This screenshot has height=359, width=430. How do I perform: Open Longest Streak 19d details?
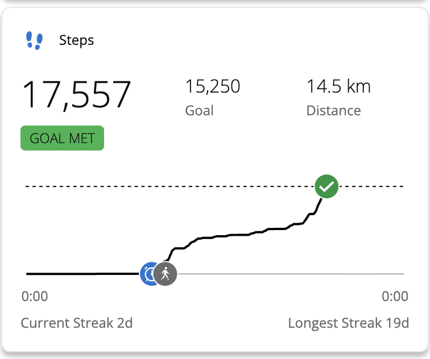pos(348,323)
